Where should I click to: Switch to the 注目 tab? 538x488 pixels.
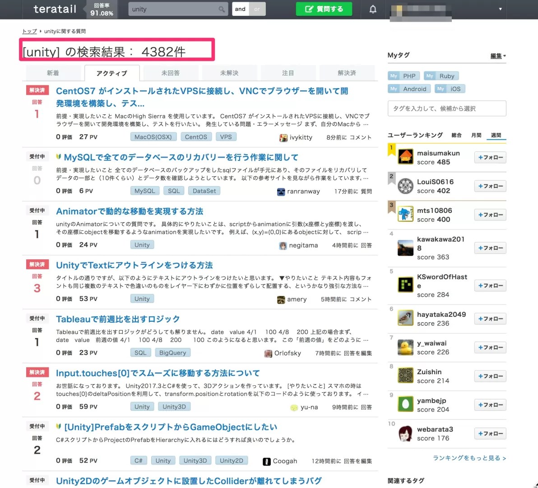click(288, 73)
